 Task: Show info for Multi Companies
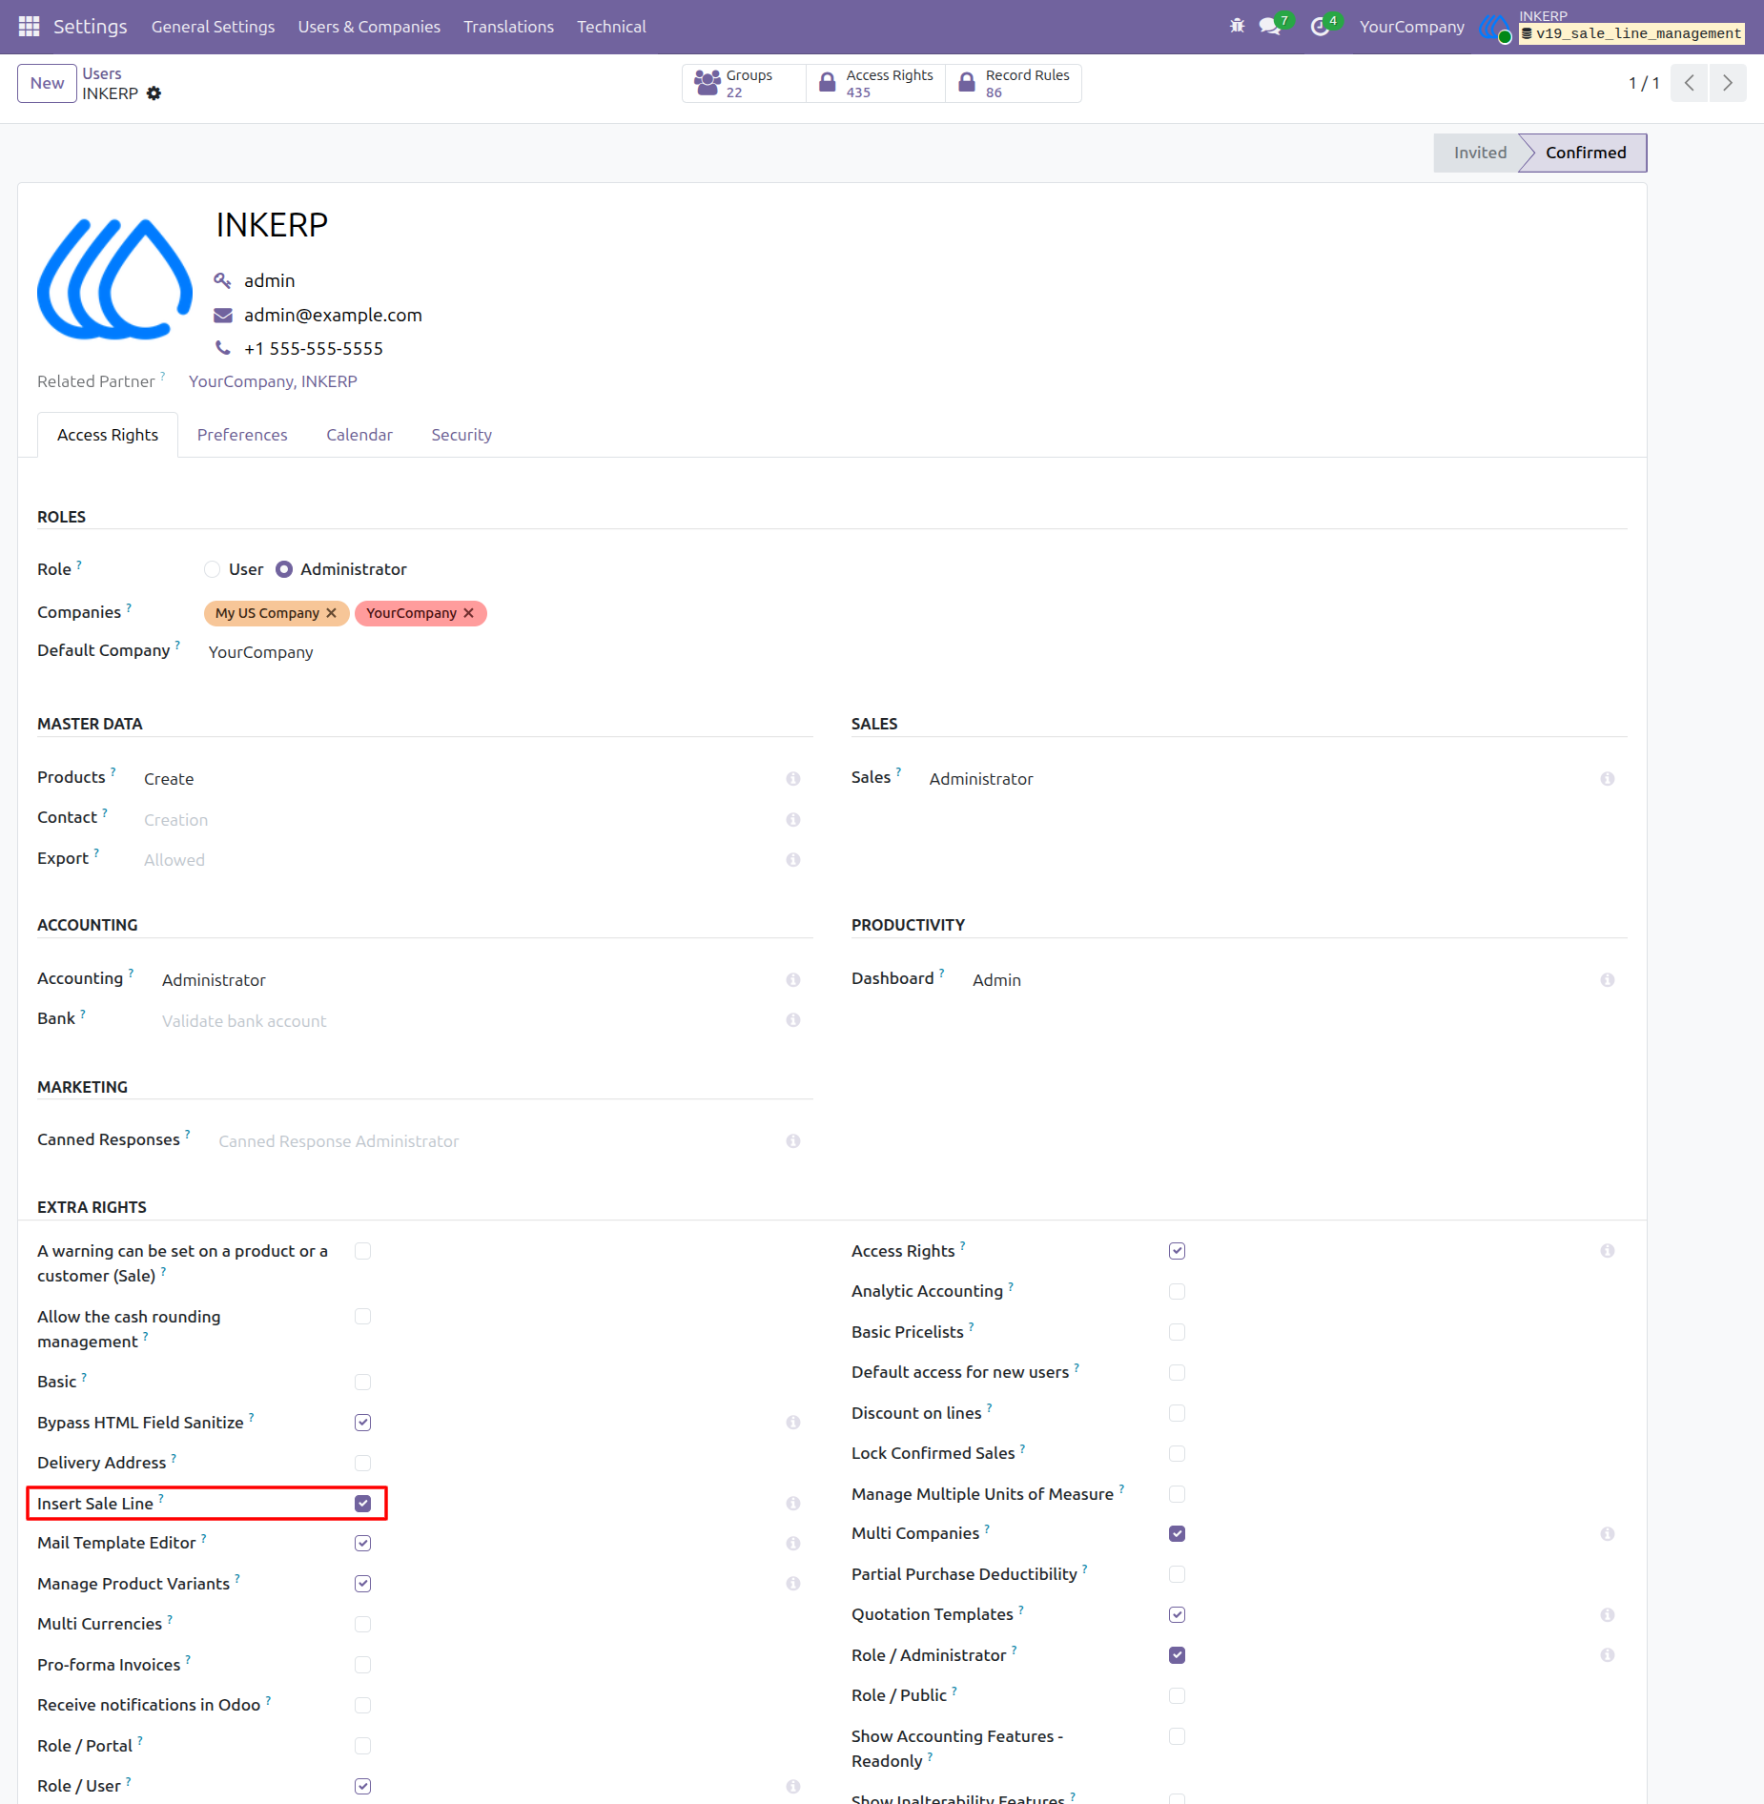point(1608,1534)
